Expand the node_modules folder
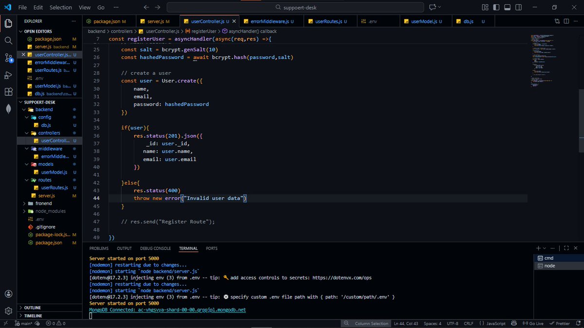This screenshot has height=328, width=584. (50, 211)
